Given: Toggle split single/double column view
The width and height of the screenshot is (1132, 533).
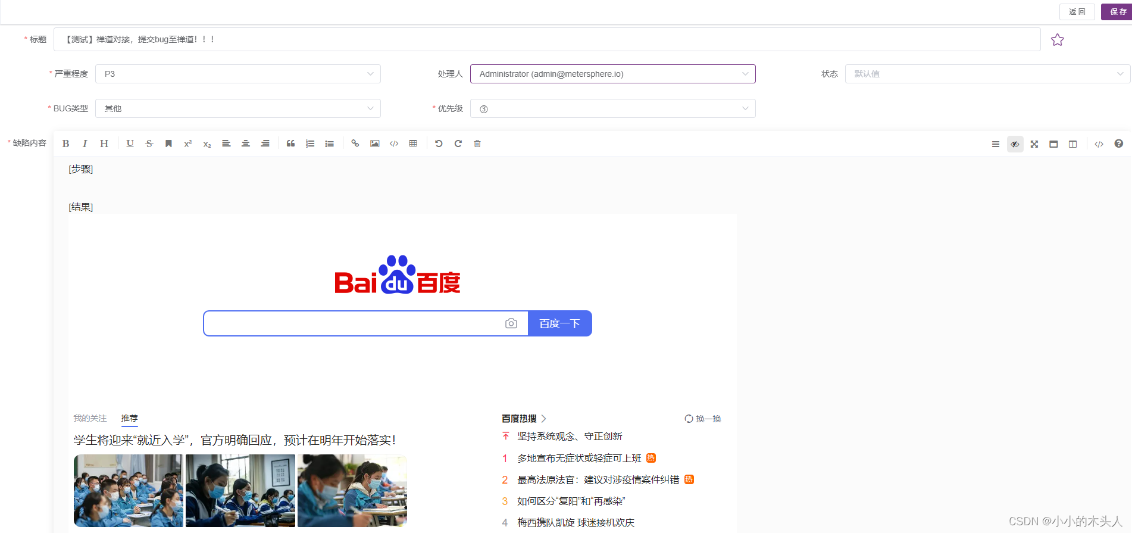Looking at the screenshot, I should point(1073,144).
